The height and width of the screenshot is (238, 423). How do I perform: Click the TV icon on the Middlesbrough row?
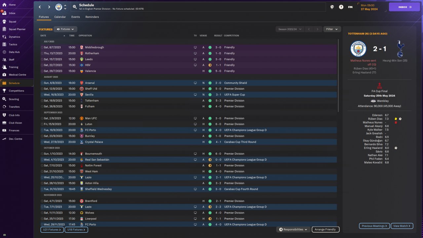pyautogui.click(x=195, y=47)
